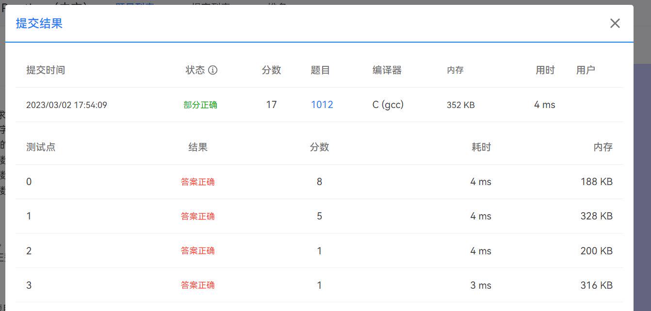The image size is (651, 311).
Task: Select the timestamp 2023/03/02 17:54:09
Action: (66, 105)
